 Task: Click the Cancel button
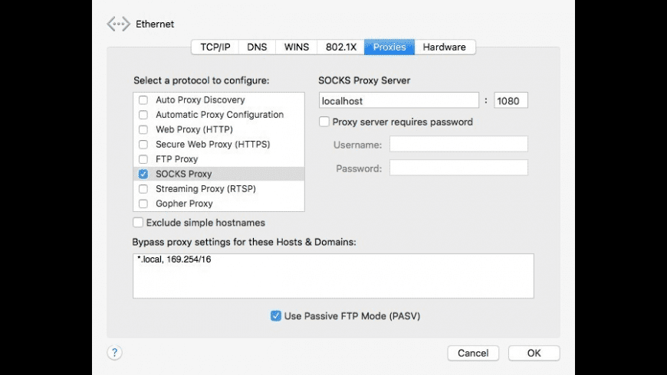coord(473,353)
